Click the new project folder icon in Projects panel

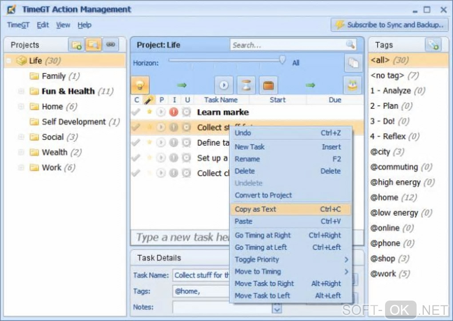(x=76, y=45)
